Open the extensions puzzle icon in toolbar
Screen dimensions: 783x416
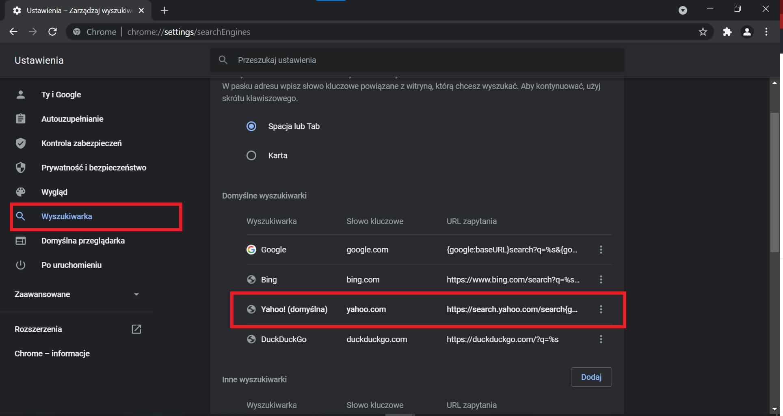[x=727, y=32]
